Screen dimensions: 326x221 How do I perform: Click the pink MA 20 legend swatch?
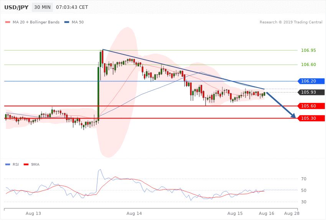coord(8,22)
